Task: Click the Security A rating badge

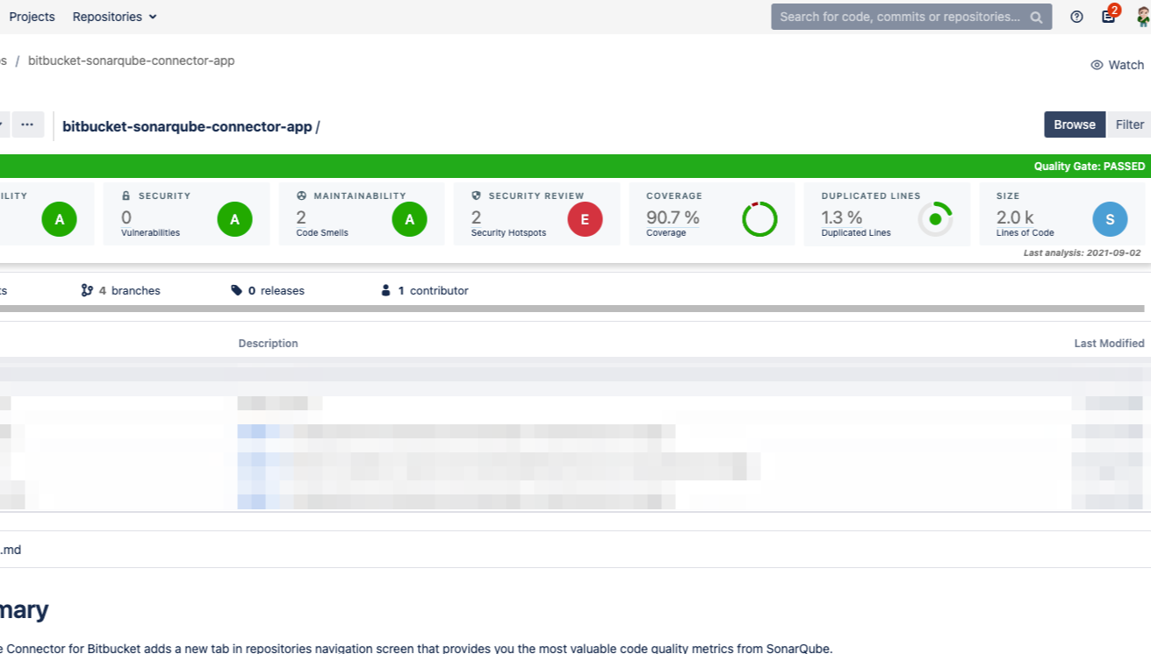Action: pos(234,219)
